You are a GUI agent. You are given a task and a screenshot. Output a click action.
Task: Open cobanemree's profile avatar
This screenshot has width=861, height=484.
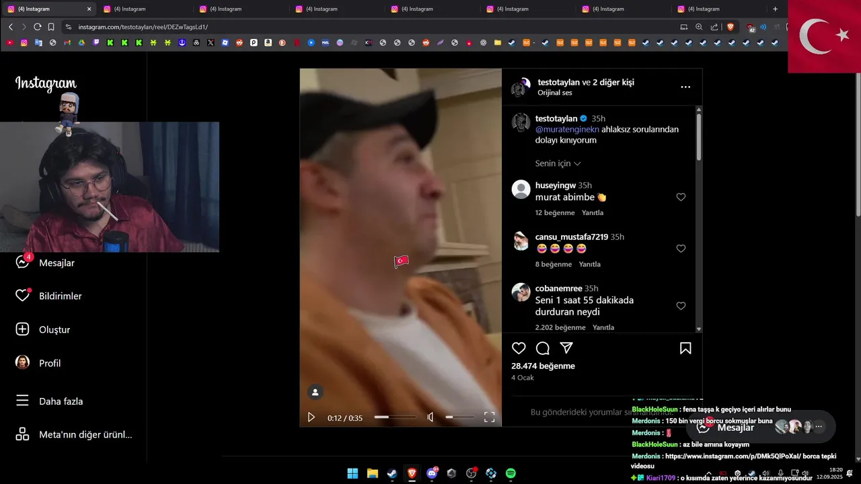pos(521,292)
